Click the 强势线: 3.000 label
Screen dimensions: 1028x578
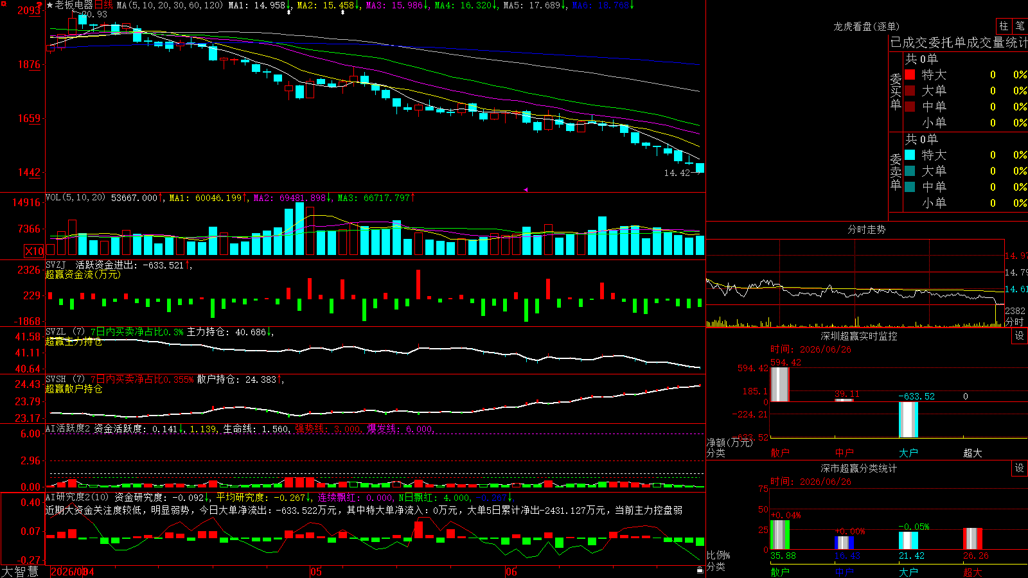pyautogui.click(x=328, y=429)
